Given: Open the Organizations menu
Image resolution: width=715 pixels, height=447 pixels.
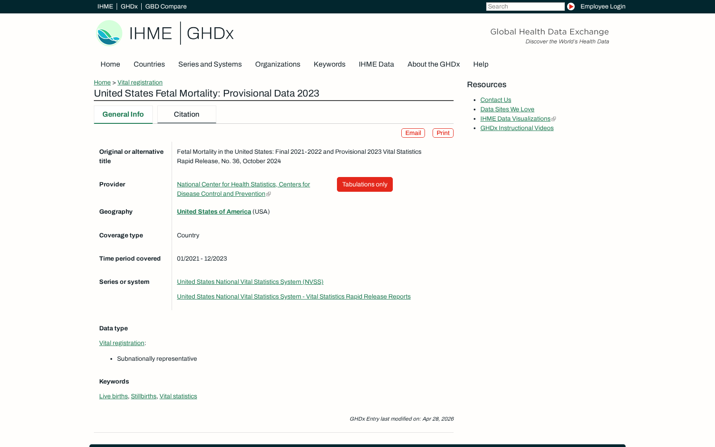Looking at the screenshot, I should [278, 64].
